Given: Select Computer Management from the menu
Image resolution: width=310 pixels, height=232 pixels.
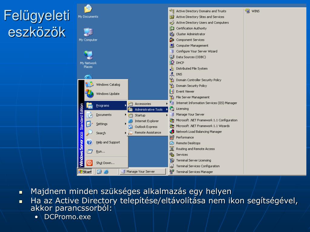Looking at the screenshot, I should point(206,45).
